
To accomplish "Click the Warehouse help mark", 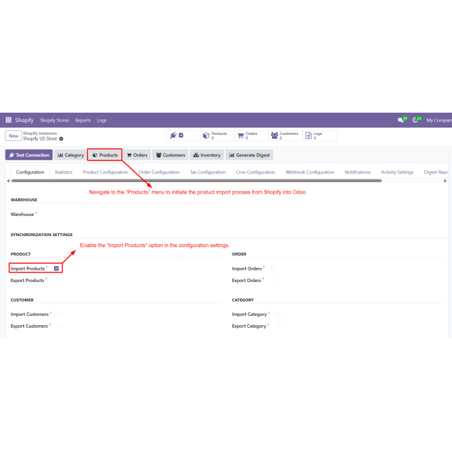I will coord(36,213).
